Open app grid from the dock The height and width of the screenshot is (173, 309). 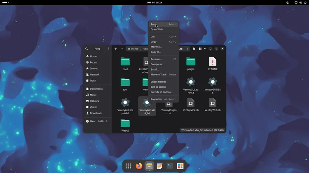click(129, 166)
